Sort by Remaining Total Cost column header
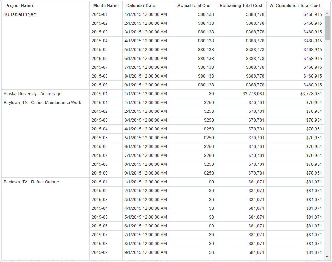 click(x=241, y=6)
